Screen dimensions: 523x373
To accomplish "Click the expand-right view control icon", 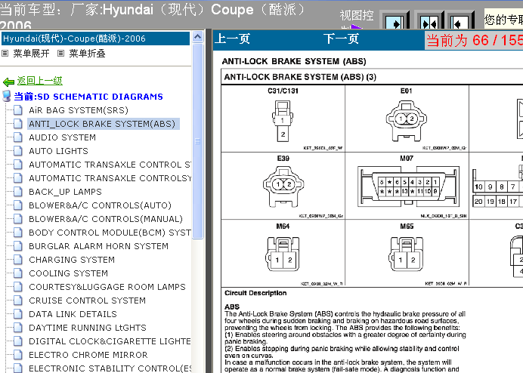I will pos(395,21).
